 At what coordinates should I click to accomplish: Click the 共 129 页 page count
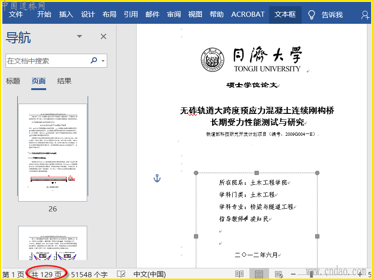[46, 274]
